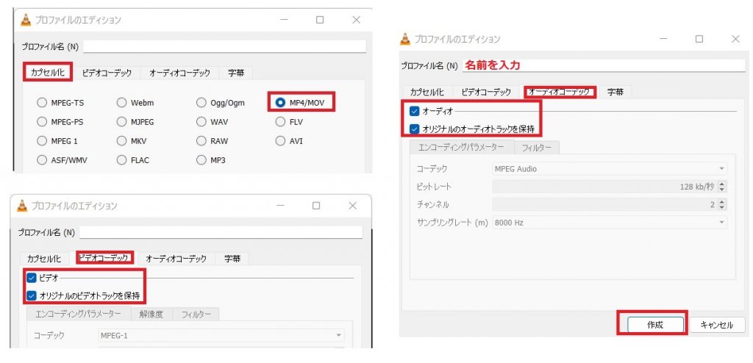Open オーディオコーデック tab in top-left window

(x=179, y=73)
